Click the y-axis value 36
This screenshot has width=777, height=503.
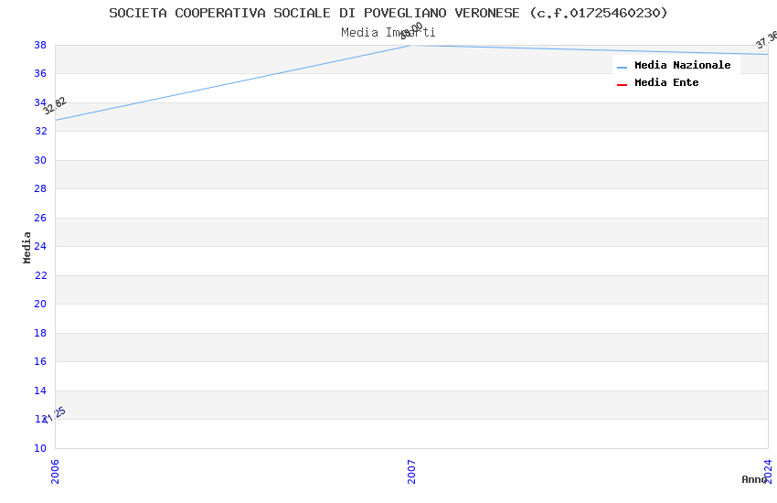click(x=40, y=73)
